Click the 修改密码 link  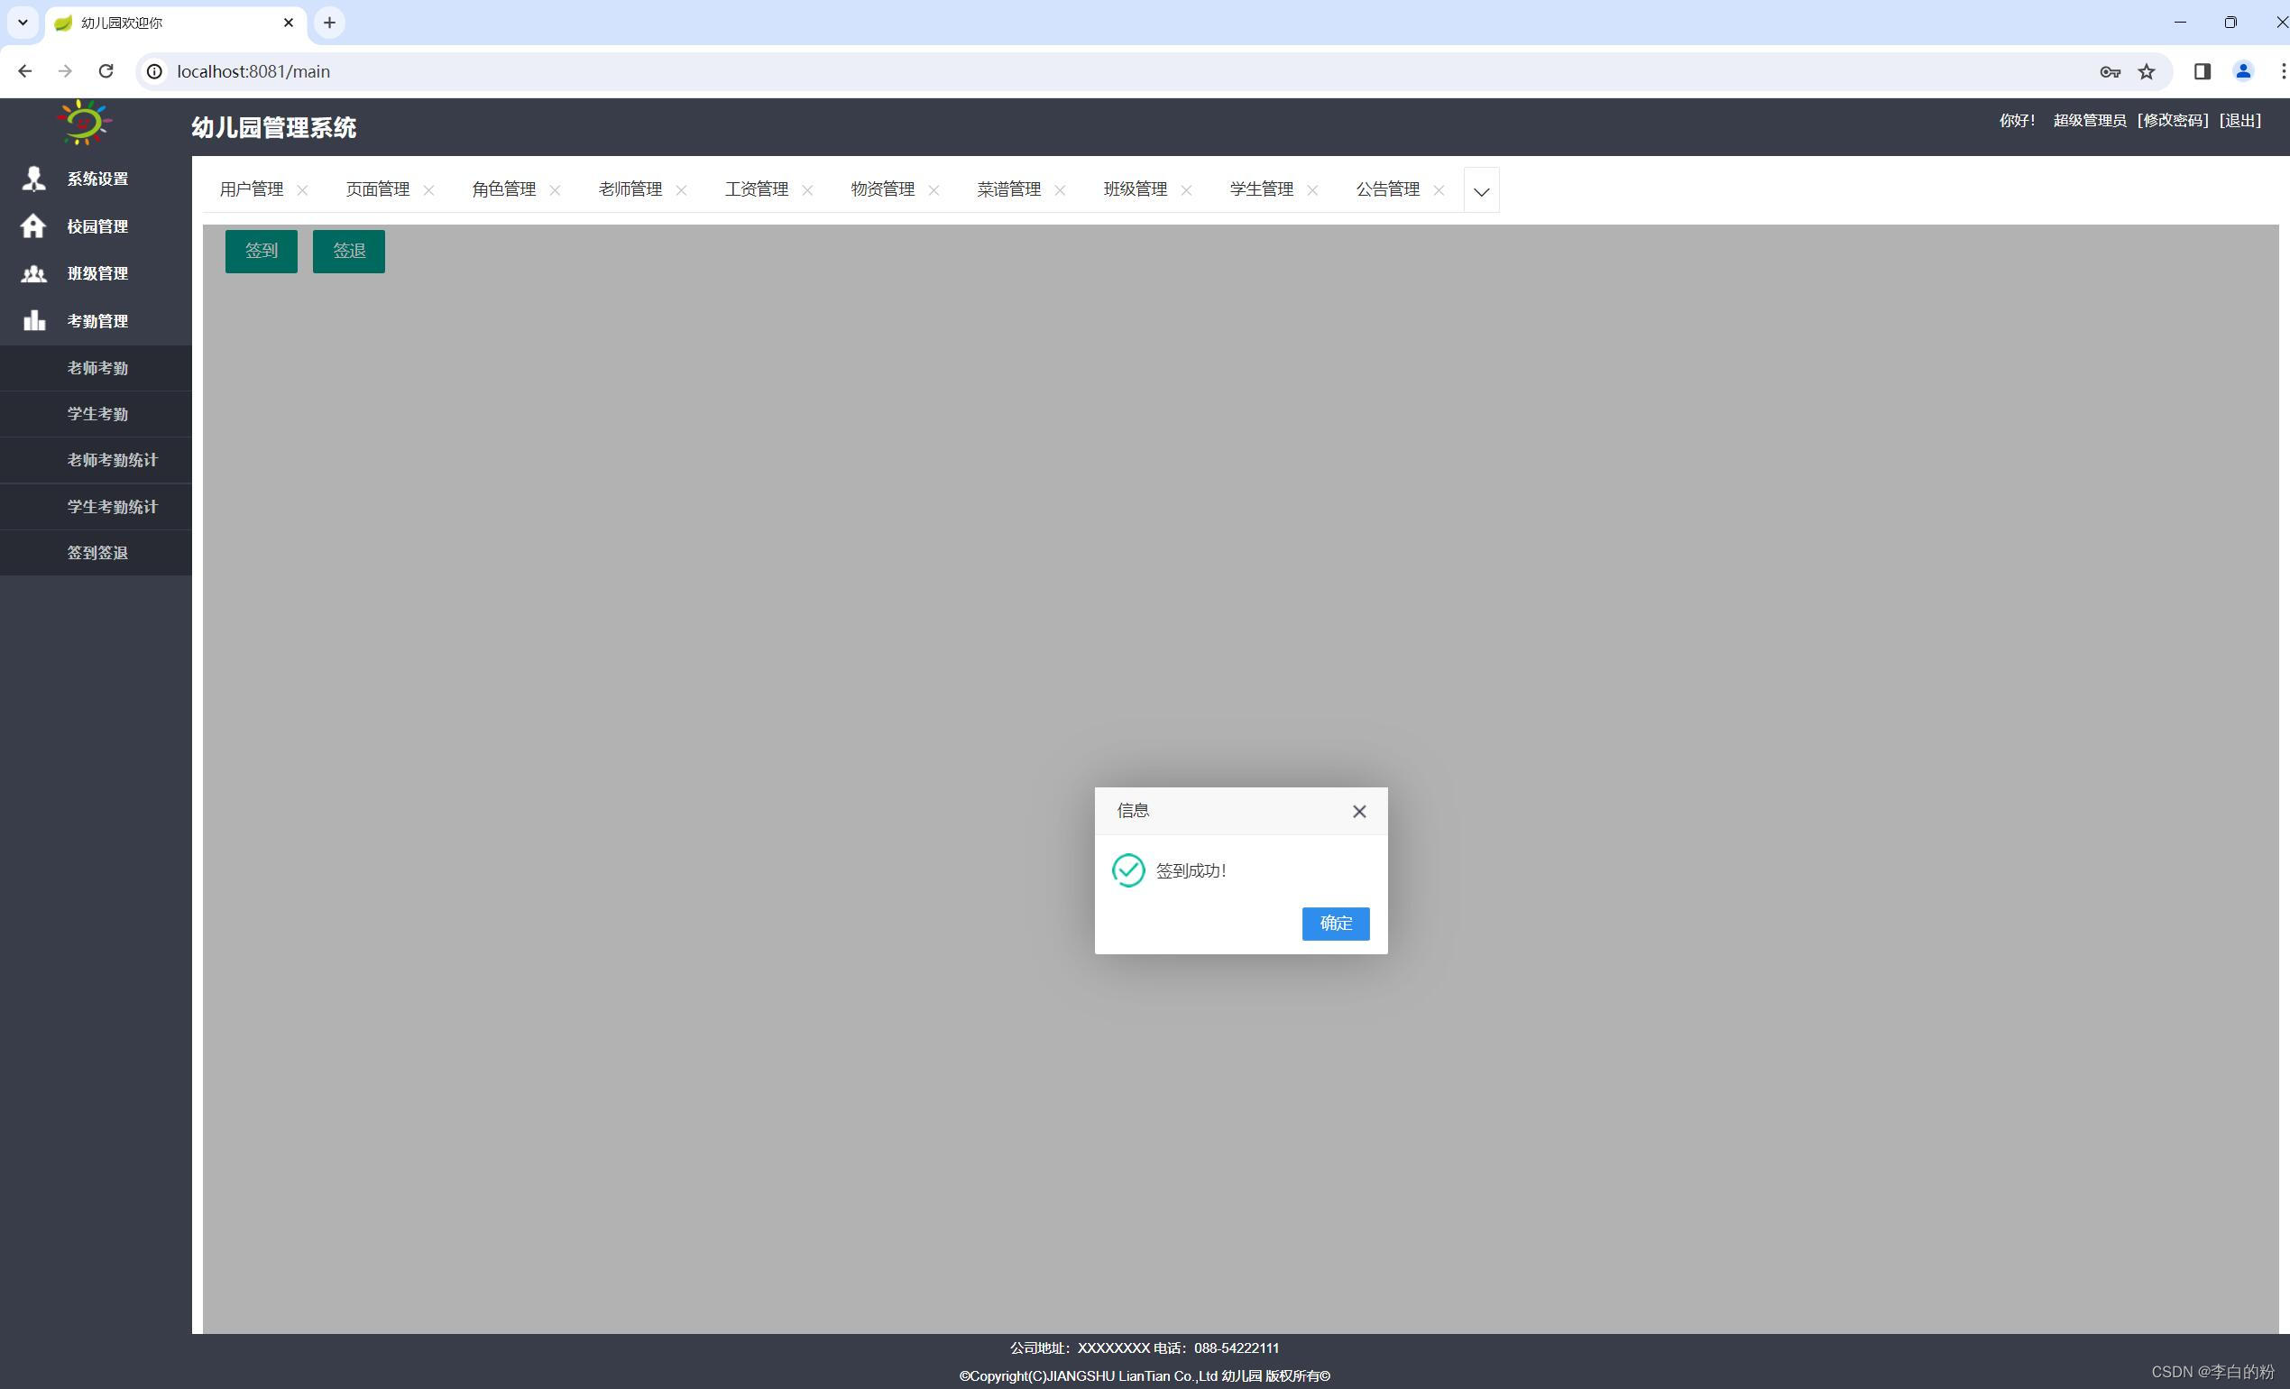pos(2172,120)
